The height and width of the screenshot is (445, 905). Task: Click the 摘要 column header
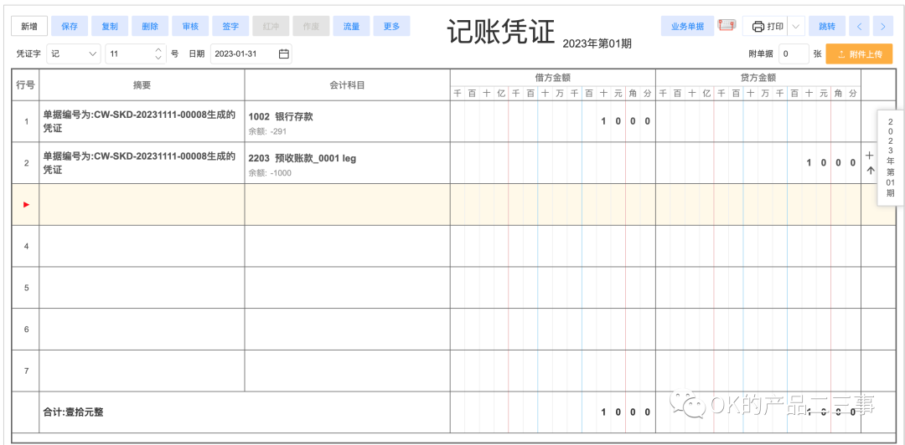[142, 84]
